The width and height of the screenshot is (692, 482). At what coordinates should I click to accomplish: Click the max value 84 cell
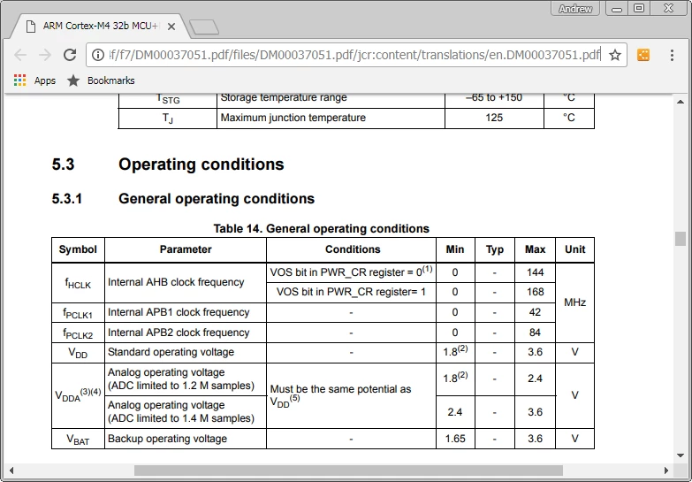(535, 333)
